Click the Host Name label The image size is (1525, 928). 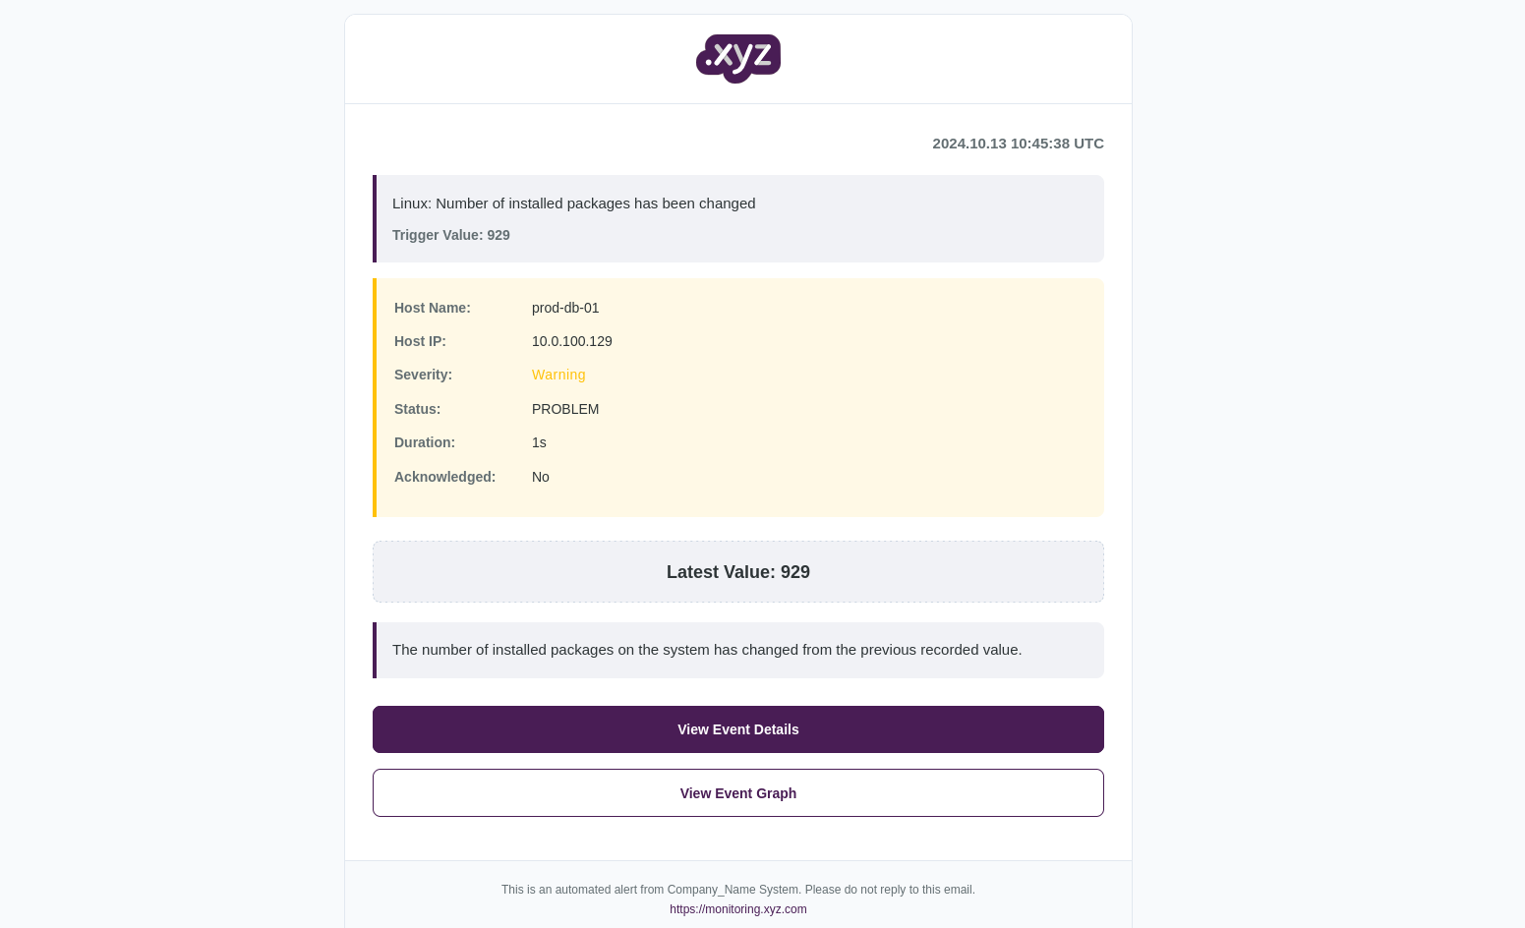(x=433, y=308)
